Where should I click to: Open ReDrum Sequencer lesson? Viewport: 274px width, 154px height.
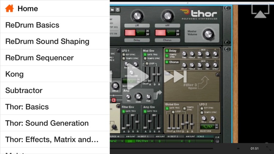pyautogui.click(x=55, y=58)
